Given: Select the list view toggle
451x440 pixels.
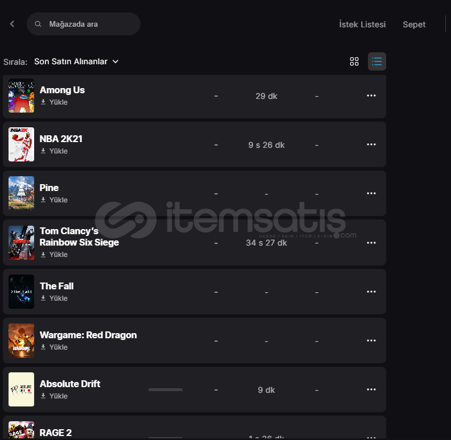Looking at the screenshot, I should 377,61.
